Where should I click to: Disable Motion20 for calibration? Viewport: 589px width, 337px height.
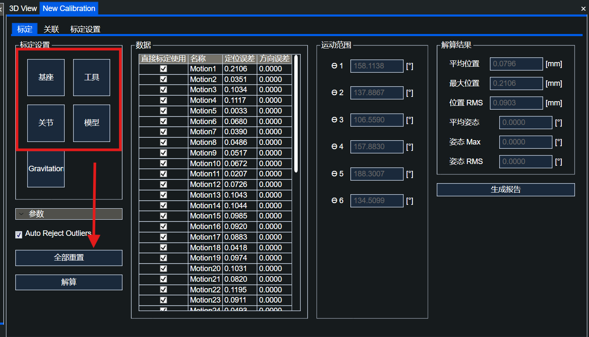point(163,269)
